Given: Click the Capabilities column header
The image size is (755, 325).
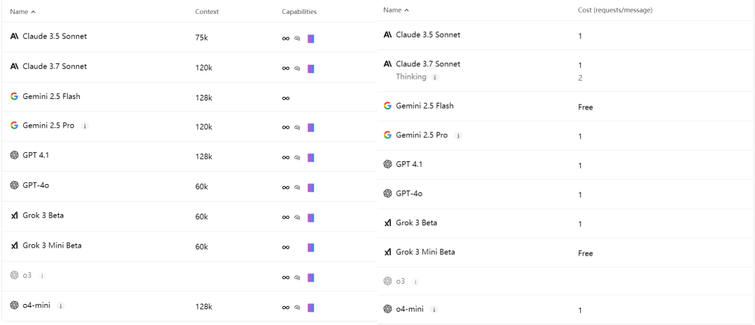Looking at the screenshot, I should click(x=299, y=12).
